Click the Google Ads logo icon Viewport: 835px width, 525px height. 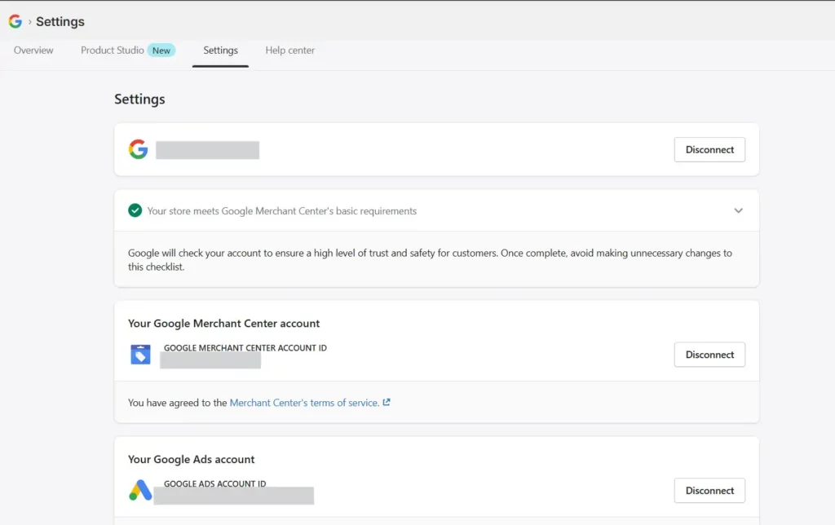(x=140, y=490)
